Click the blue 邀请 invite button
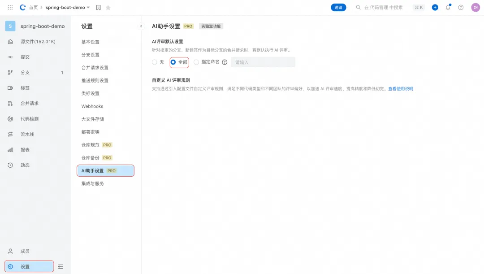Viewport: 484px width, 274px height. pyautogui.click(x=338, y=8)
